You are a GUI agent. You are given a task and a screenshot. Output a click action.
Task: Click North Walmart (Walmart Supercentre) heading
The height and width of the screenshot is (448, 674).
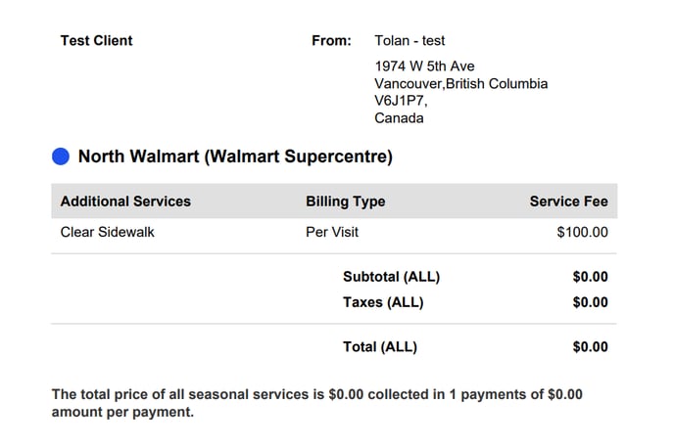[235, 157]
